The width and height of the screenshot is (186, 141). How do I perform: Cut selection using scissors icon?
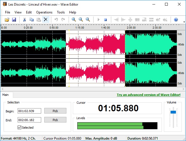(x=25, y=20)
